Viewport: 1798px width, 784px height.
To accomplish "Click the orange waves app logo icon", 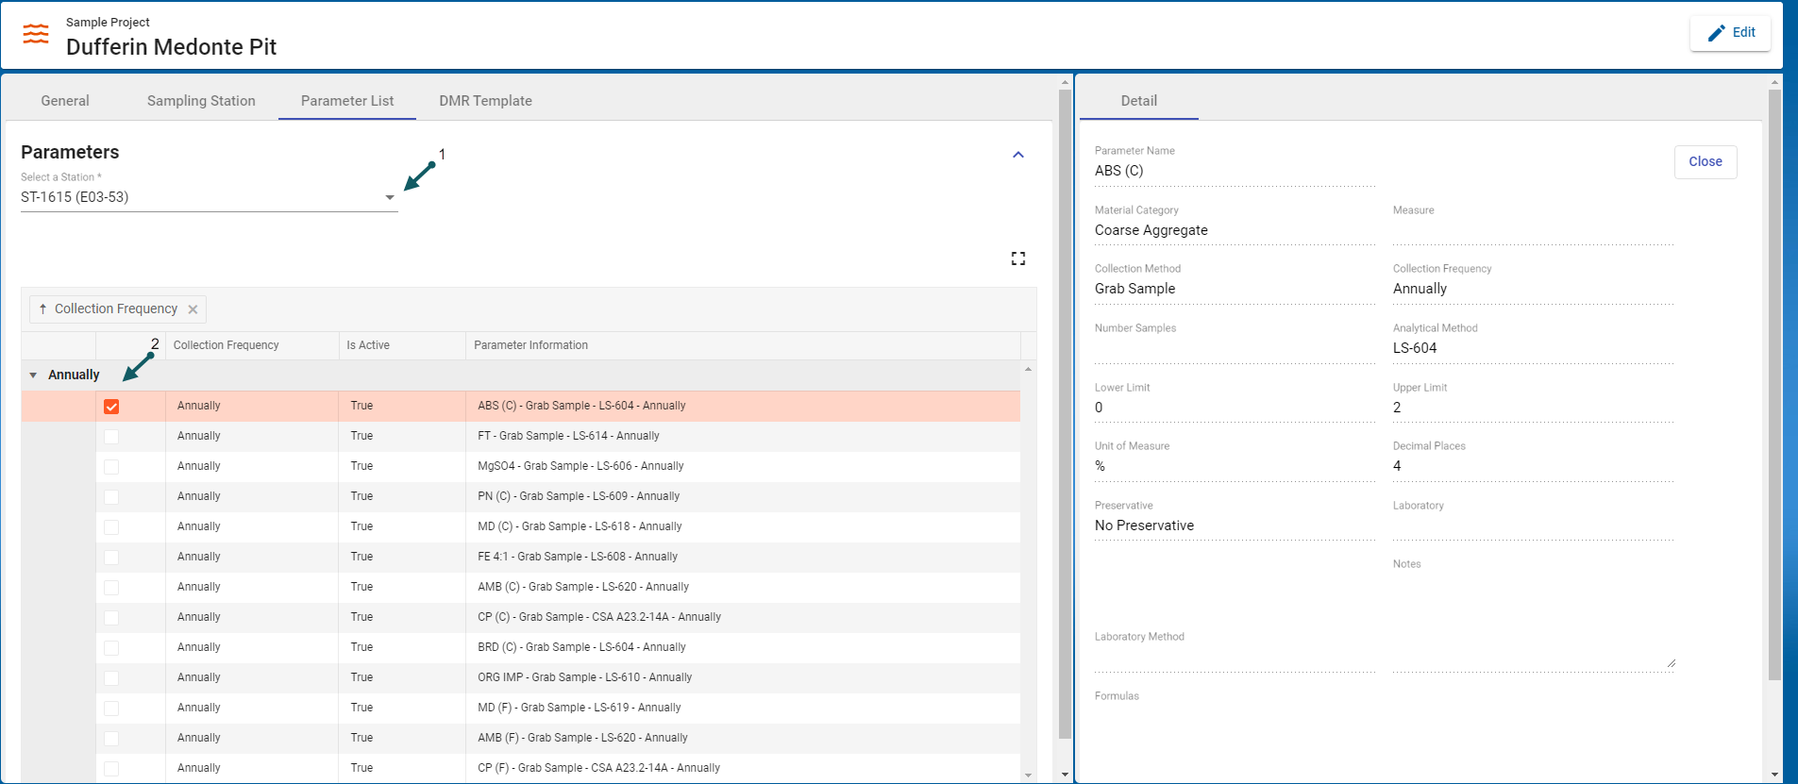I will [36, 35].
